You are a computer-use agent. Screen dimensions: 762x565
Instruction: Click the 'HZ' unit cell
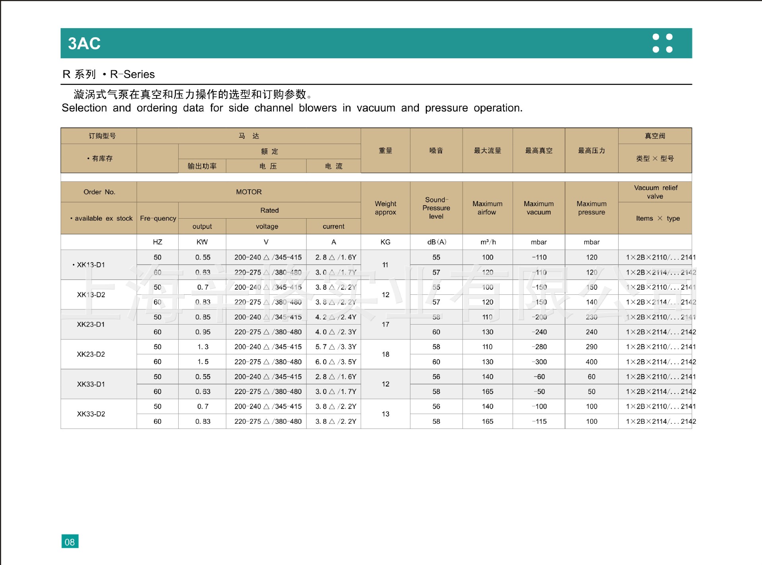click(x=157, y=242)
